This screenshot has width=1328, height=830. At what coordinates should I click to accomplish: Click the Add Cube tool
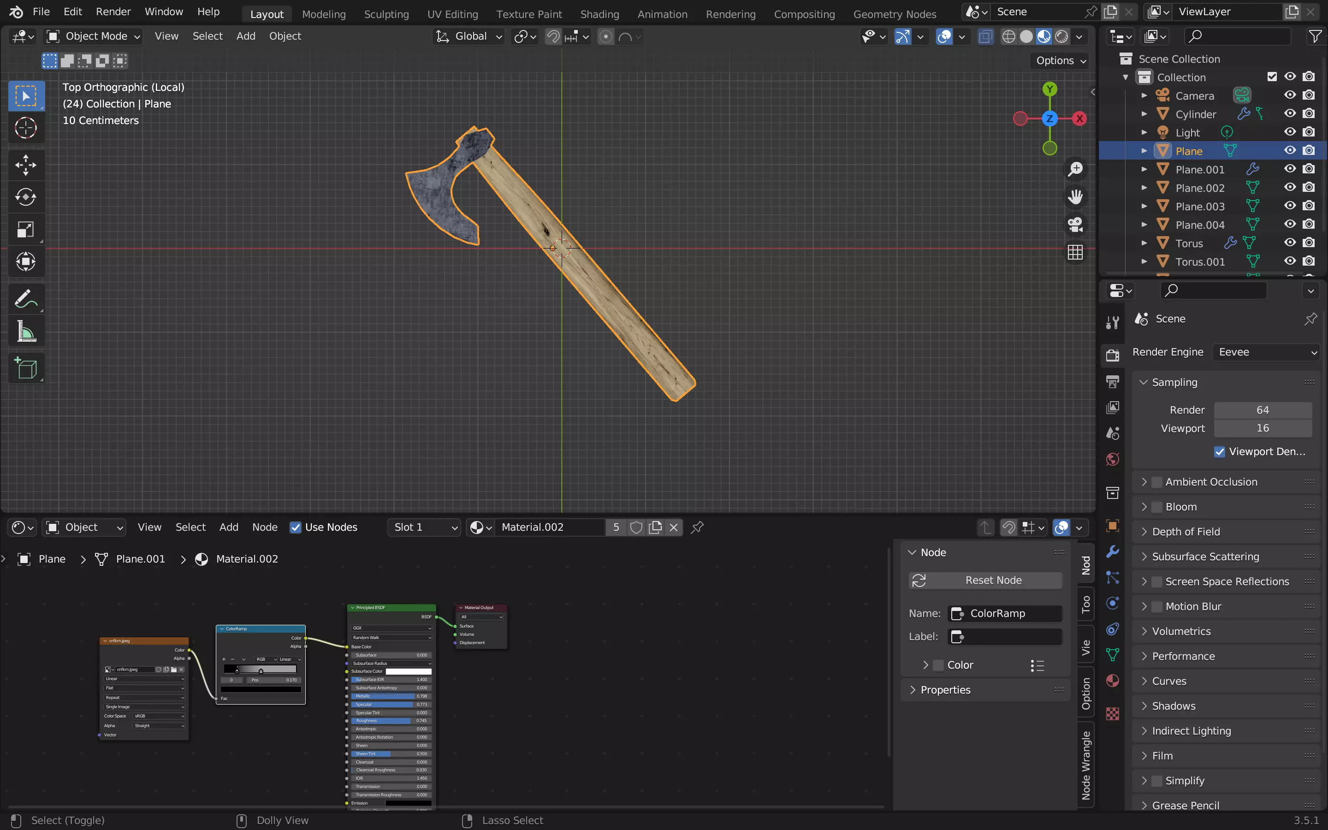25,368
